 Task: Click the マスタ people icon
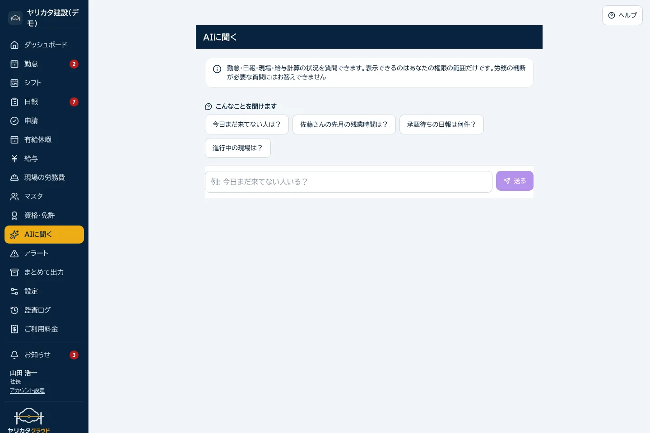click(14, 196)
